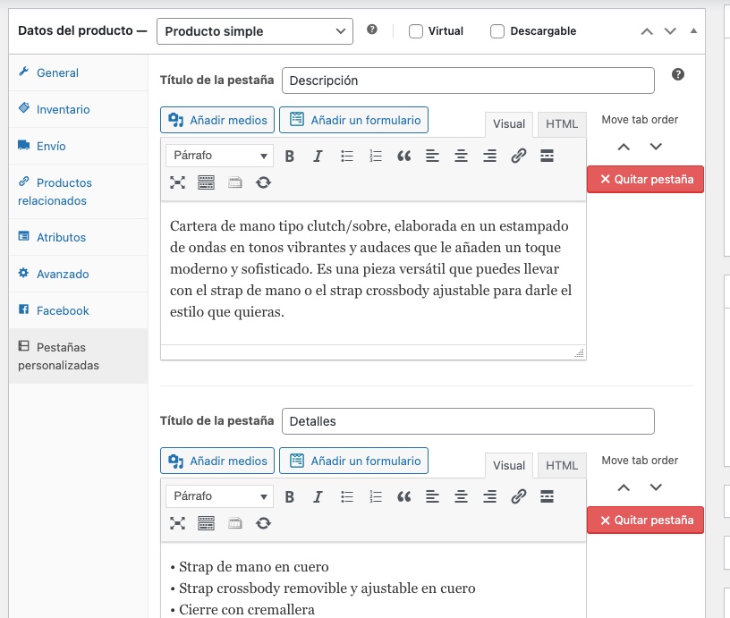The image size is (730, 618).
Task: Click help icon next to product type
Action: [x=371, y=30]
